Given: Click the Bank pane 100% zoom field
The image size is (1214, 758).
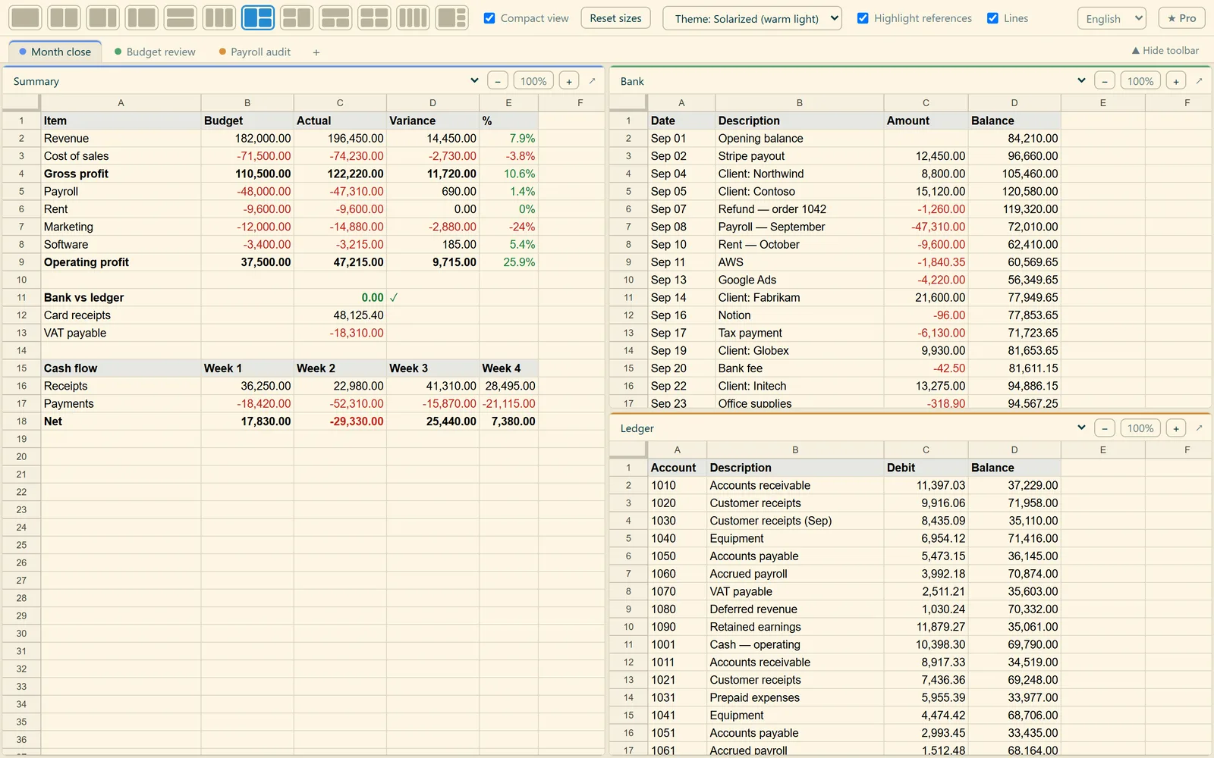Looking at the screenshot, I should click(x=1140, y=81).
